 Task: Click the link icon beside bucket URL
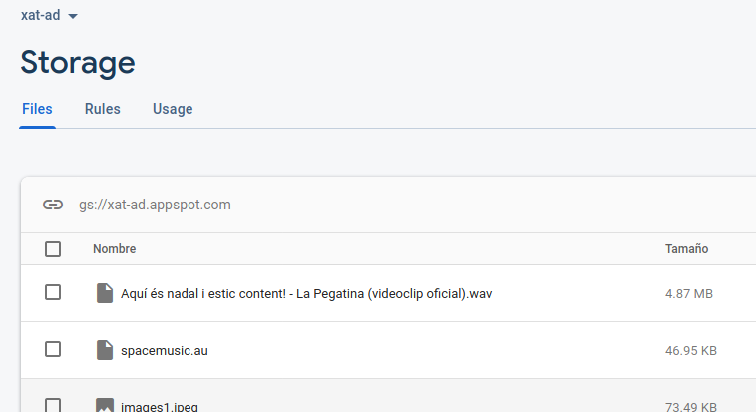53,205
